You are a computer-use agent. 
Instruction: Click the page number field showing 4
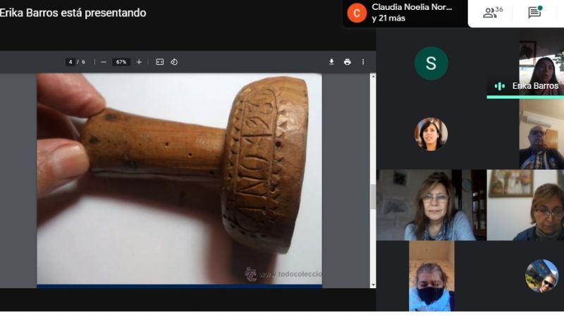[70, 62]
